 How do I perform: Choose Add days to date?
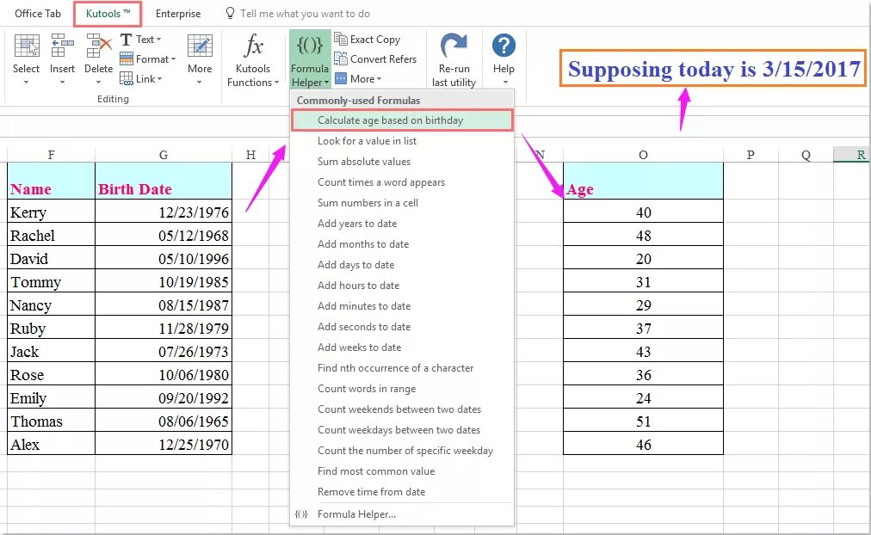point(402,265)
